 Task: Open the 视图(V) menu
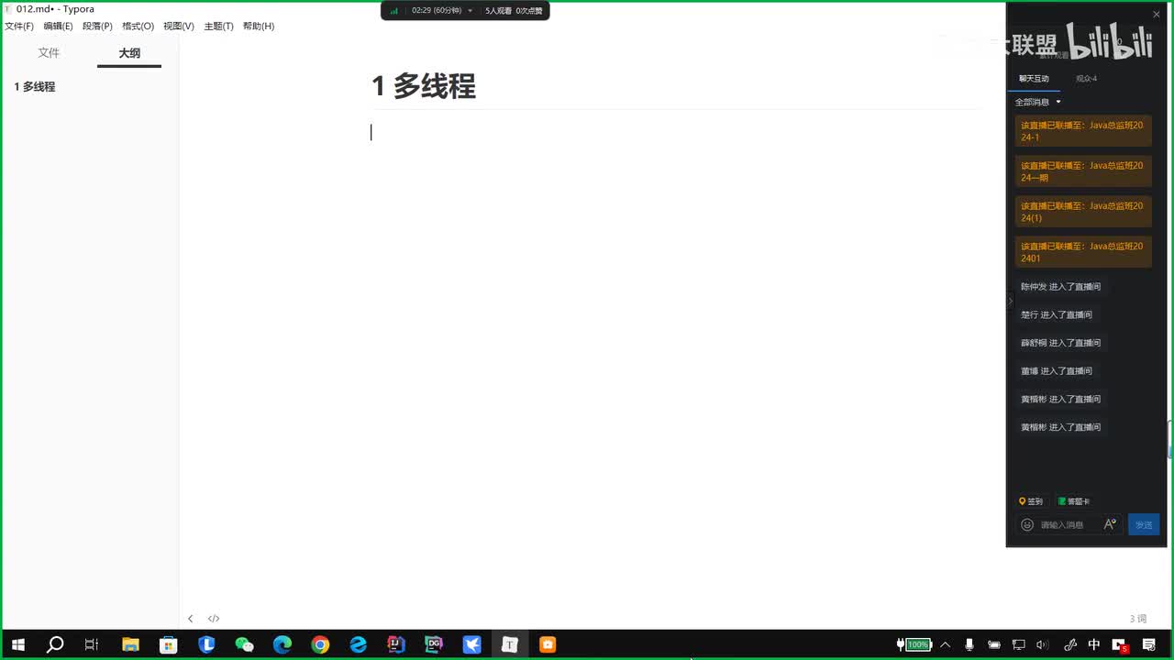(x=179, y=26)
